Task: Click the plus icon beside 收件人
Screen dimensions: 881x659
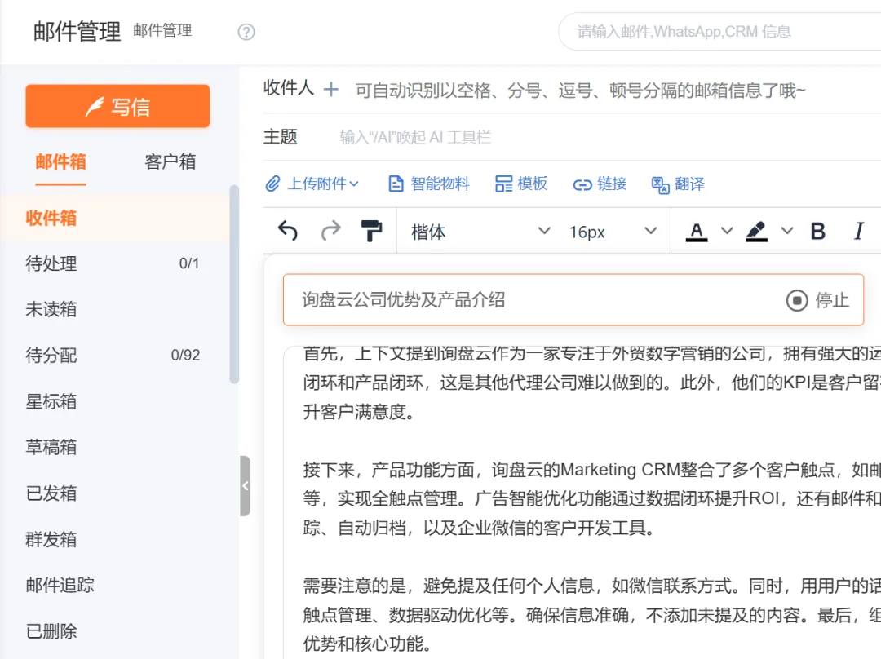Action: [331, 90]
